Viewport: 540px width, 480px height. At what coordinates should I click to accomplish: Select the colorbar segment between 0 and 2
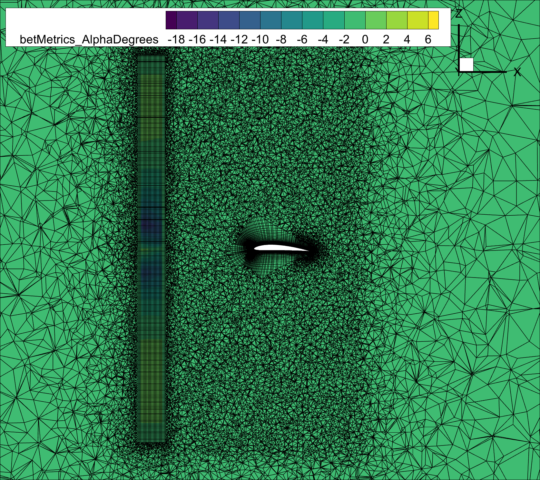[376, 20]
